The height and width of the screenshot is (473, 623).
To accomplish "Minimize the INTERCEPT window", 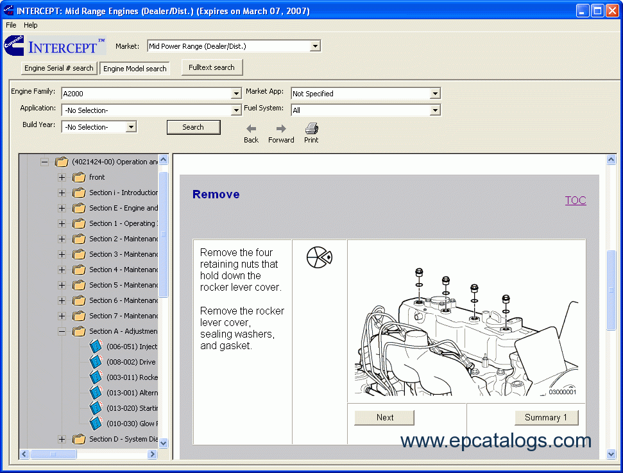I will 582,11.
